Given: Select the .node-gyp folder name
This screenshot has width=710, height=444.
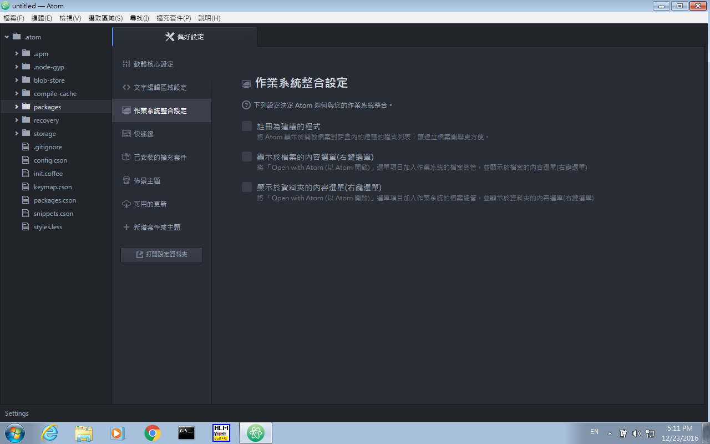Looking at the screenshot, I should 49,67.
